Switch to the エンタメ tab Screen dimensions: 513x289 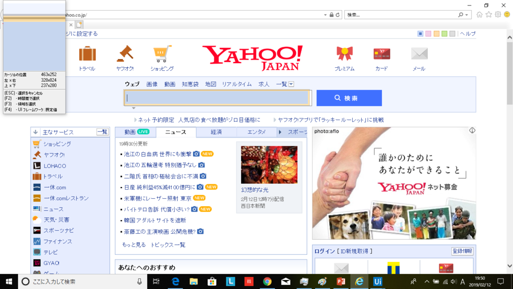click(x=256, y=132)
